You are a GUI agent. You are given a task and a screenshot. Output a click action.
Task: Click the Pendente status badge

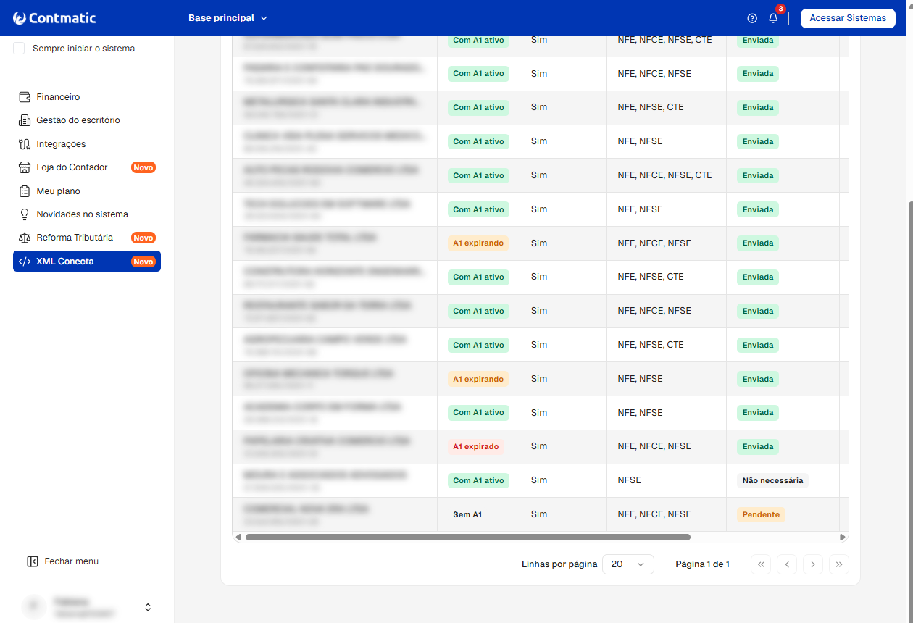tap(761, 514)
